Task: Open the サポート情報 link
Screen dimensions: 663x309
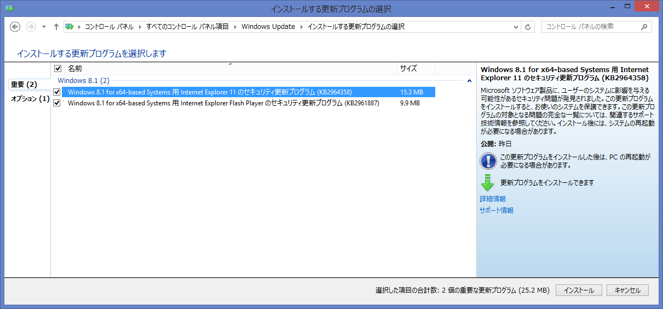Action: 497,210
